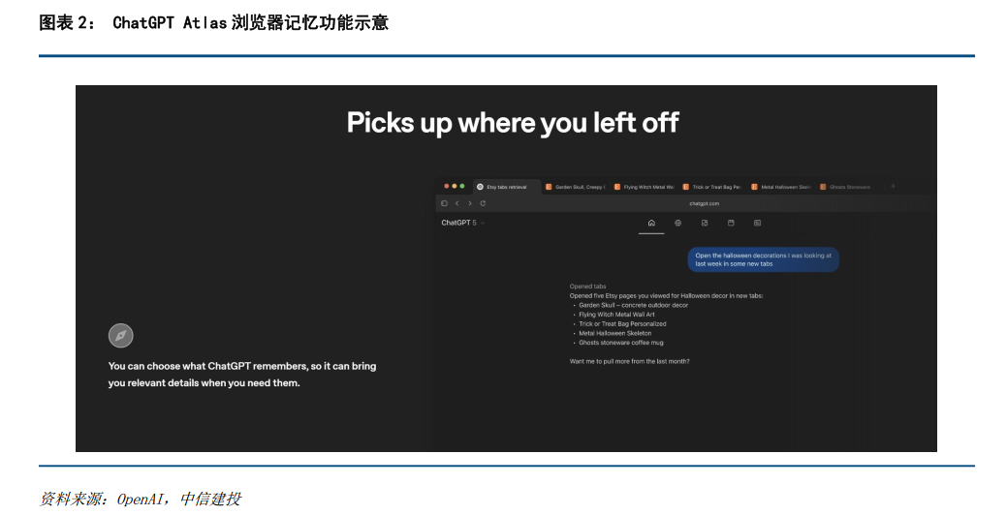Click "Opened five Etsy pages" sentence

point(666,296)
